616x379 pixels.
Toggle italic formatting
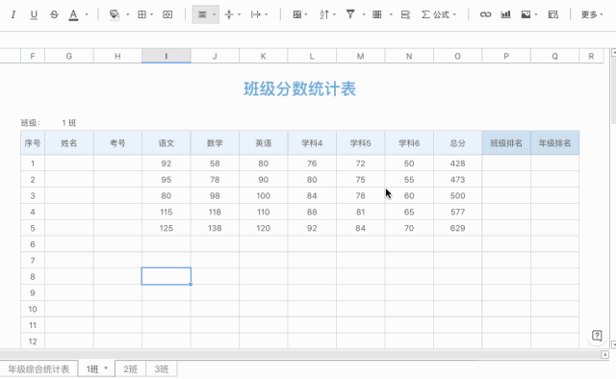pyautogui.click(x=13, y=14)
